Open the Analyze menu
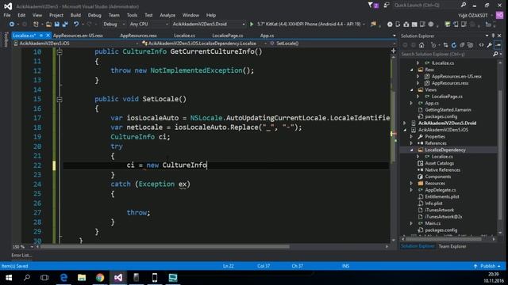The width and height of the screenshot is (508, 285). (167, 15)
